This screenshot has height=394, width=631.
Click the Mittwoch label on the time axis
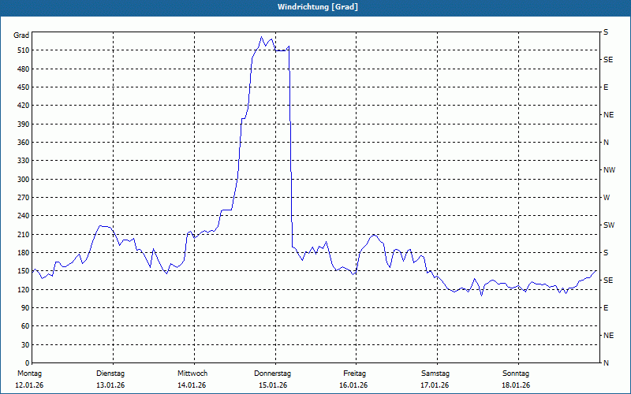pos(192,374)
